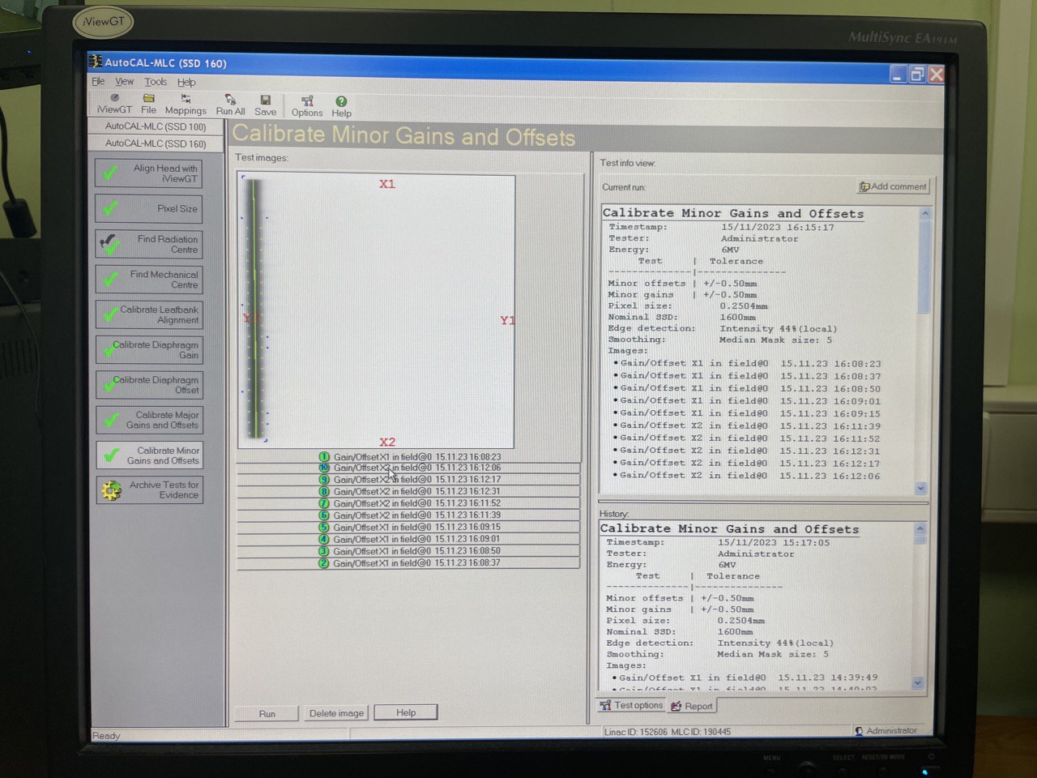1037x778 pixels.
Task: Expand the AutoCAL-MLC (SSD 100) section
Action: [x=156, y=126]
